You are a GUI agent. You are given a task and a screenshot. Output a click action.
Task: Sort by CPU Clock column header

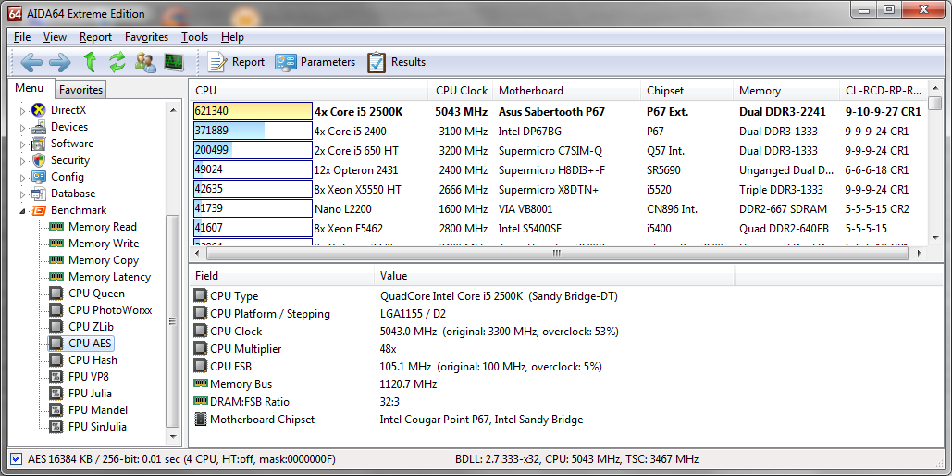(x=462, y=91)
